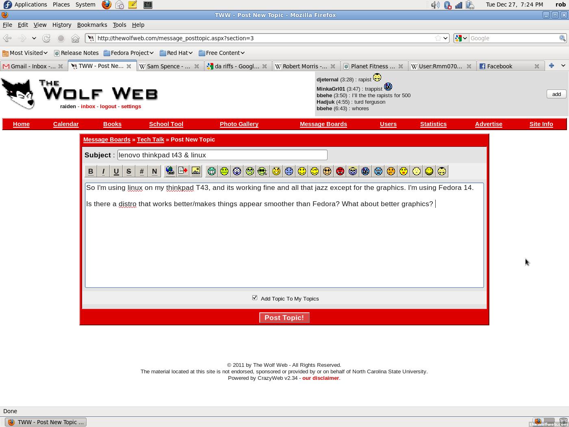Click the search magnifier icon
Viewport: 569px width, 427px height.
pyautogui.click(x=562, y=38)
